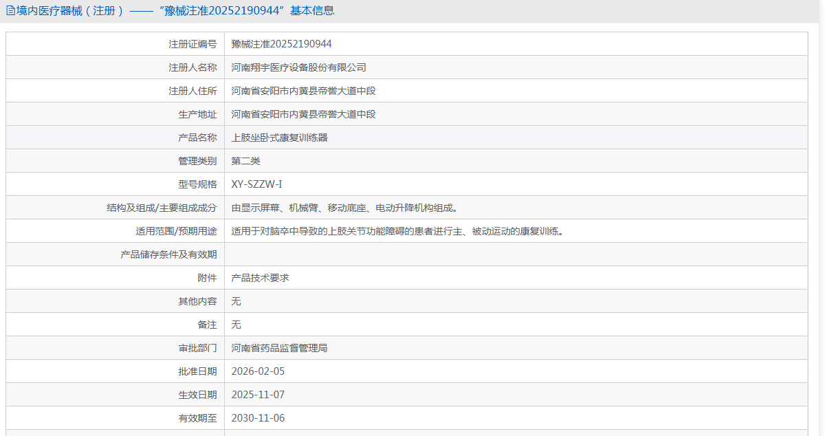
Task: Click the intended use text starting with 适用于对脑卒中
Action: click(x=398, y=231)
